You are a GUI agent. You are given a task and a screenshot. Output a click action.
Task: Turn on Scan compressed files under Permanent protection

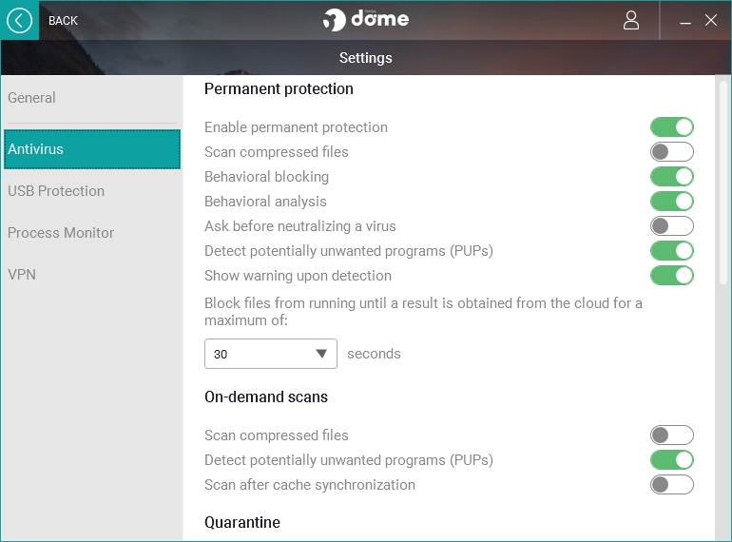click(671, 152)
